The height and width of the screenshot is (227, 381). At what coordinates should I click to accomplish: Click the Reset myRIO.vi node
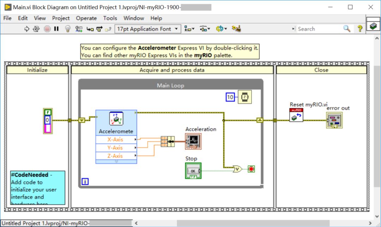296,115
